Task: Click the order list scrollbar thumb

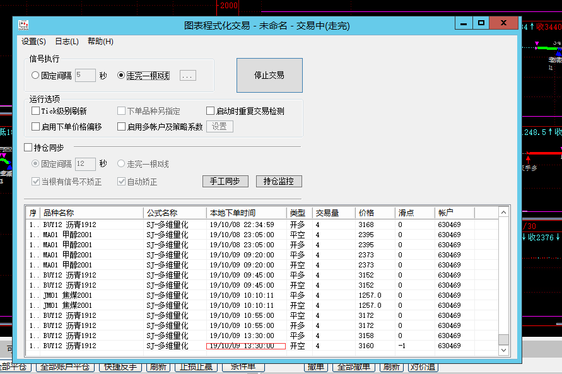Action: (503, 339)
